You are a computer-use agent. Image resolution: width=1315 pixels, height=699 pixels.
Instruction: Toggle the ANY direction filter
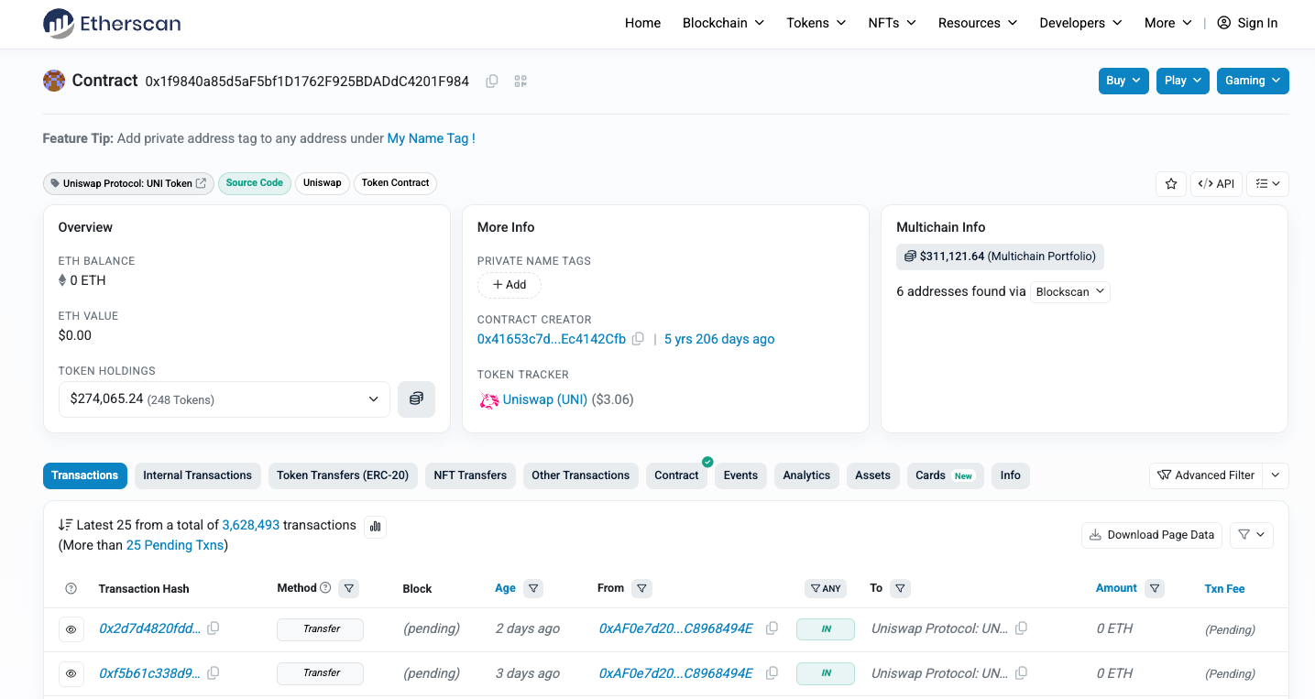coord(825,588)
